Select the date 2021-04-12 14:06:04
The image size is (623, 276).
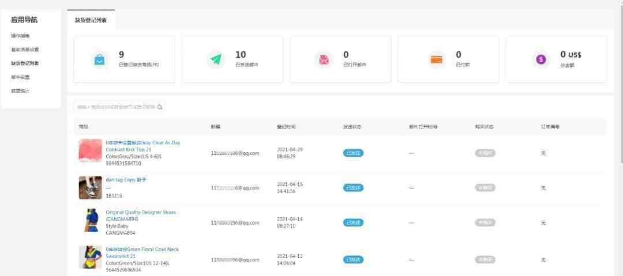pyautogui.click(x=290, y=260)
